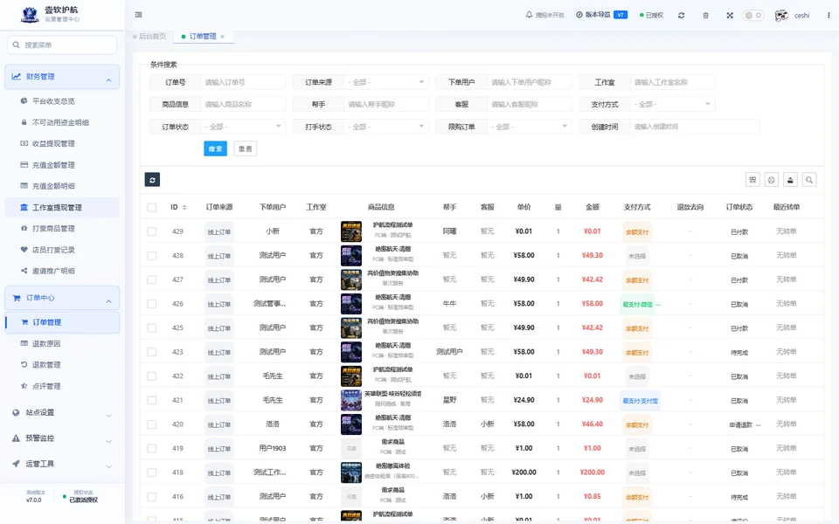
Task: Check the row checkbox for order 421
Action: (152, 400)
